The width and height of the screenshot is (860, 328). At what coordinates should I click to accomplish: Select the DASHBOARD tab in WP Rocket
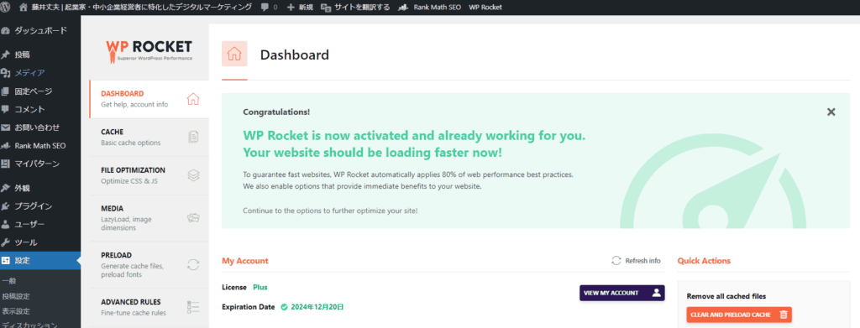click(149, 99)
